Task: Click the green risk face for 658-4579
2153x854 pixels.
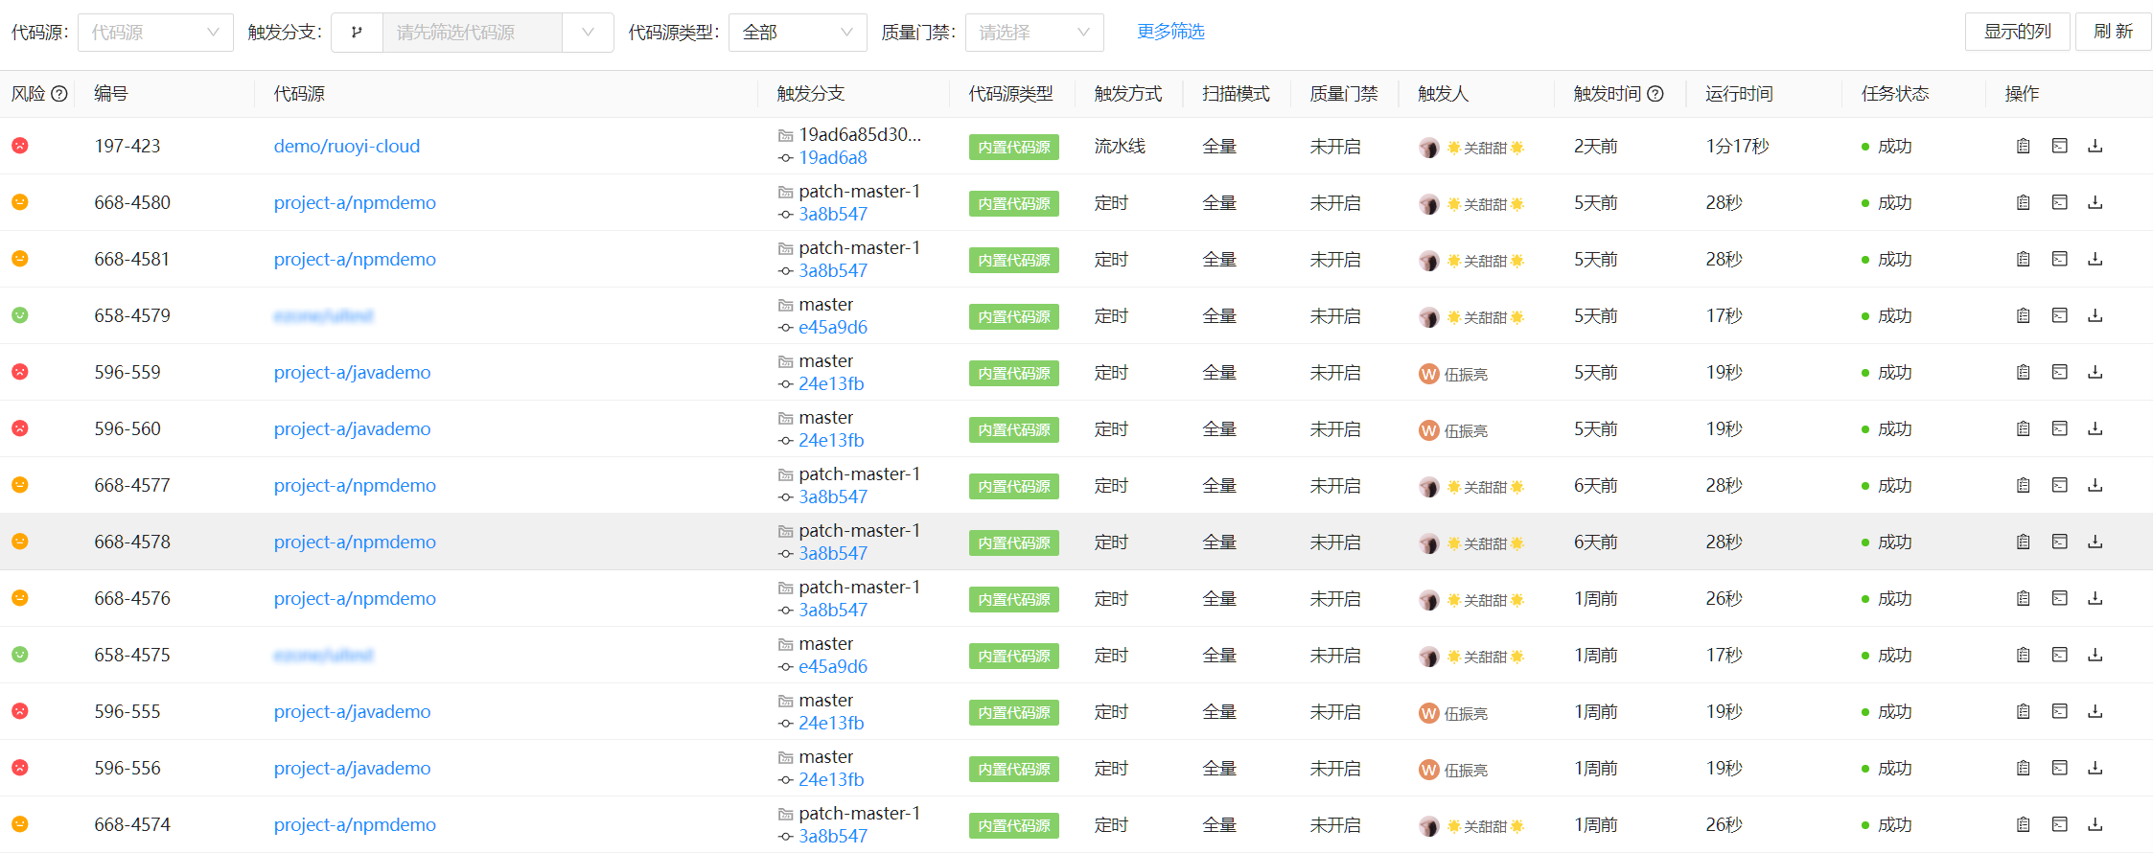Action: tap(19, 314)
